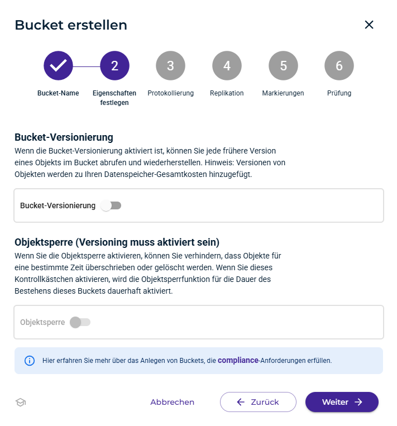
Task: Close the Bucket erstellen dialog
Action: (x=369, y=25)
